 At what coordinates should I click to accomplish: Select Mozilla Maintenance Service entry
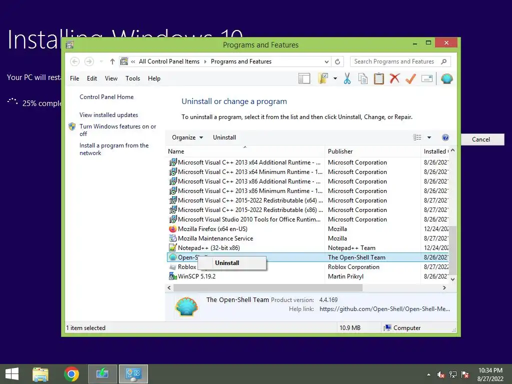[307, 238]
